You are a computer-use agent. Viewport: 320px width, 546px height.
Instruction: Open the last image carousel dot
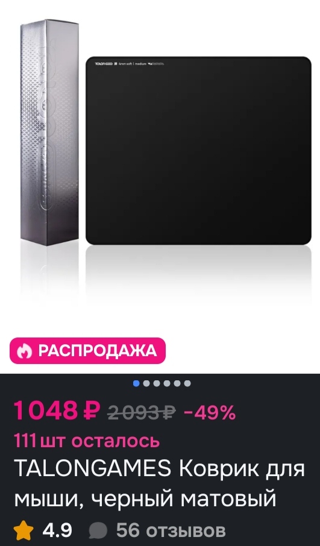point(187,383)
